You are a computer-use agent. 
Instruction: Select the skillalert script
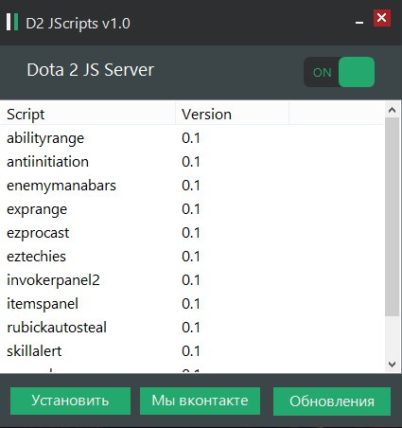point(34,351)
